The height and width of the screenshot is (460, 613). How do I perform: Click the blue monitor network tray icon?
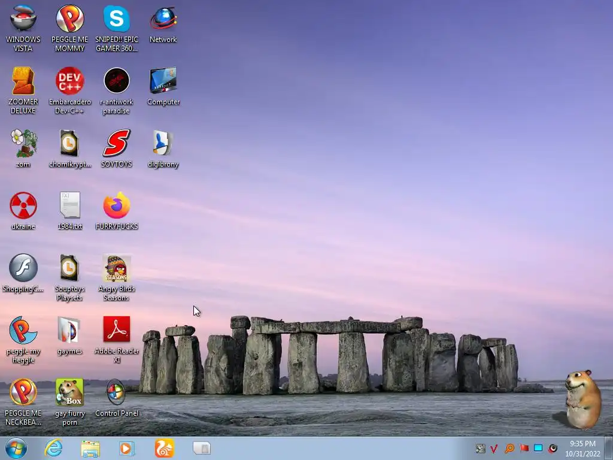538,448
